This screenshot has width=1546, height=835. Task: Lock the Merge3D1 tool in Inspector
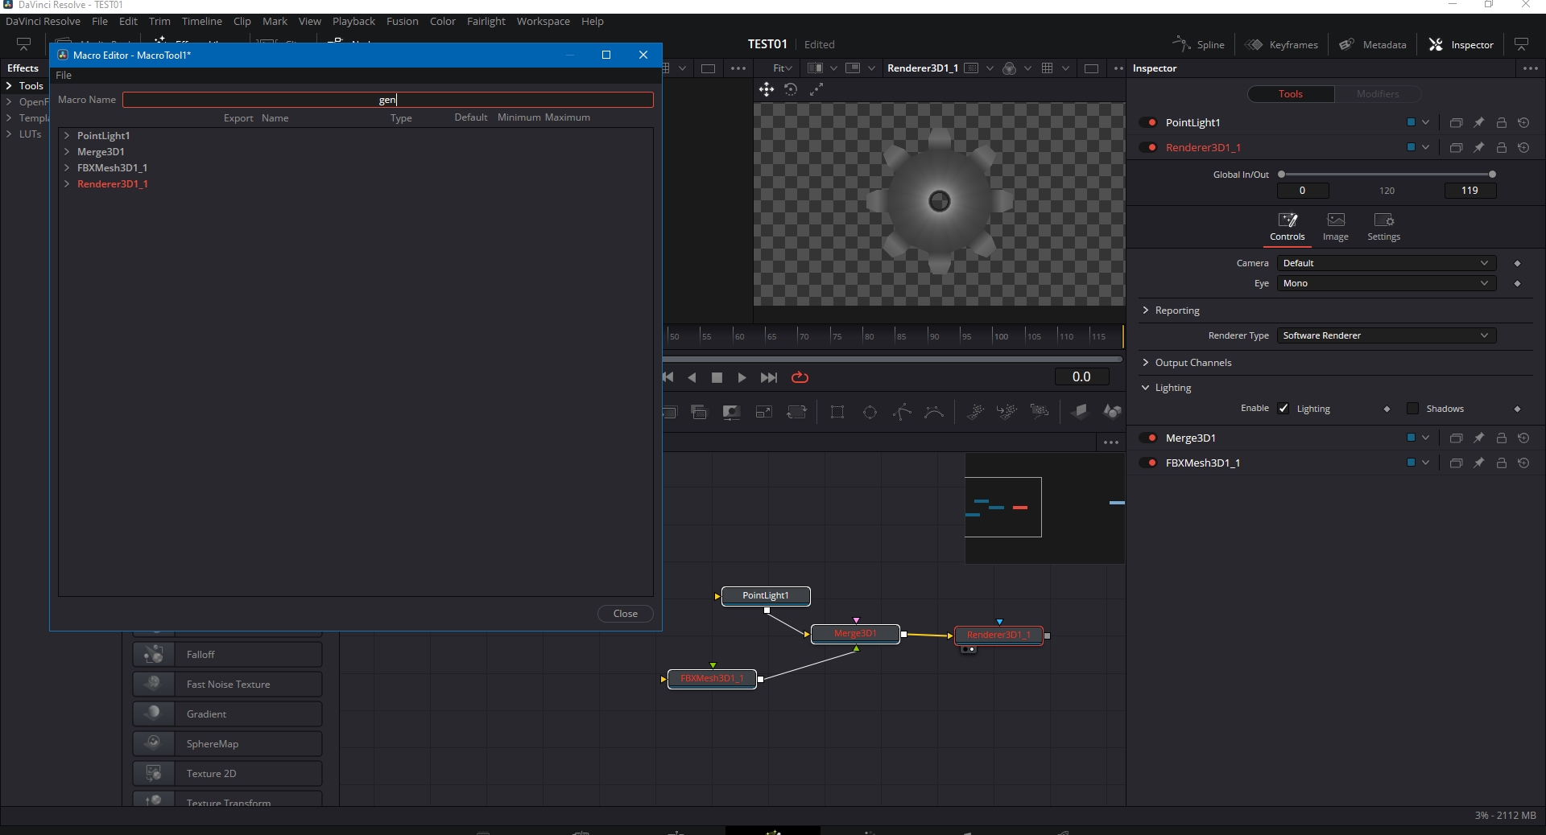(x=1502, y=438)
